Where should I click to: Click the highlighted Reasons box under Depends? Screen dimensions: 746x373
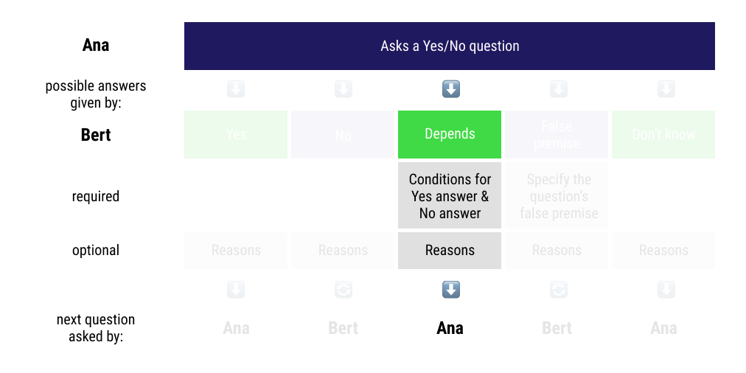click(450, 251)
